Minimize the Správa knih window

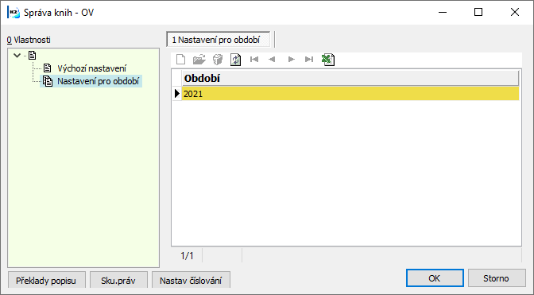[443, 12]
